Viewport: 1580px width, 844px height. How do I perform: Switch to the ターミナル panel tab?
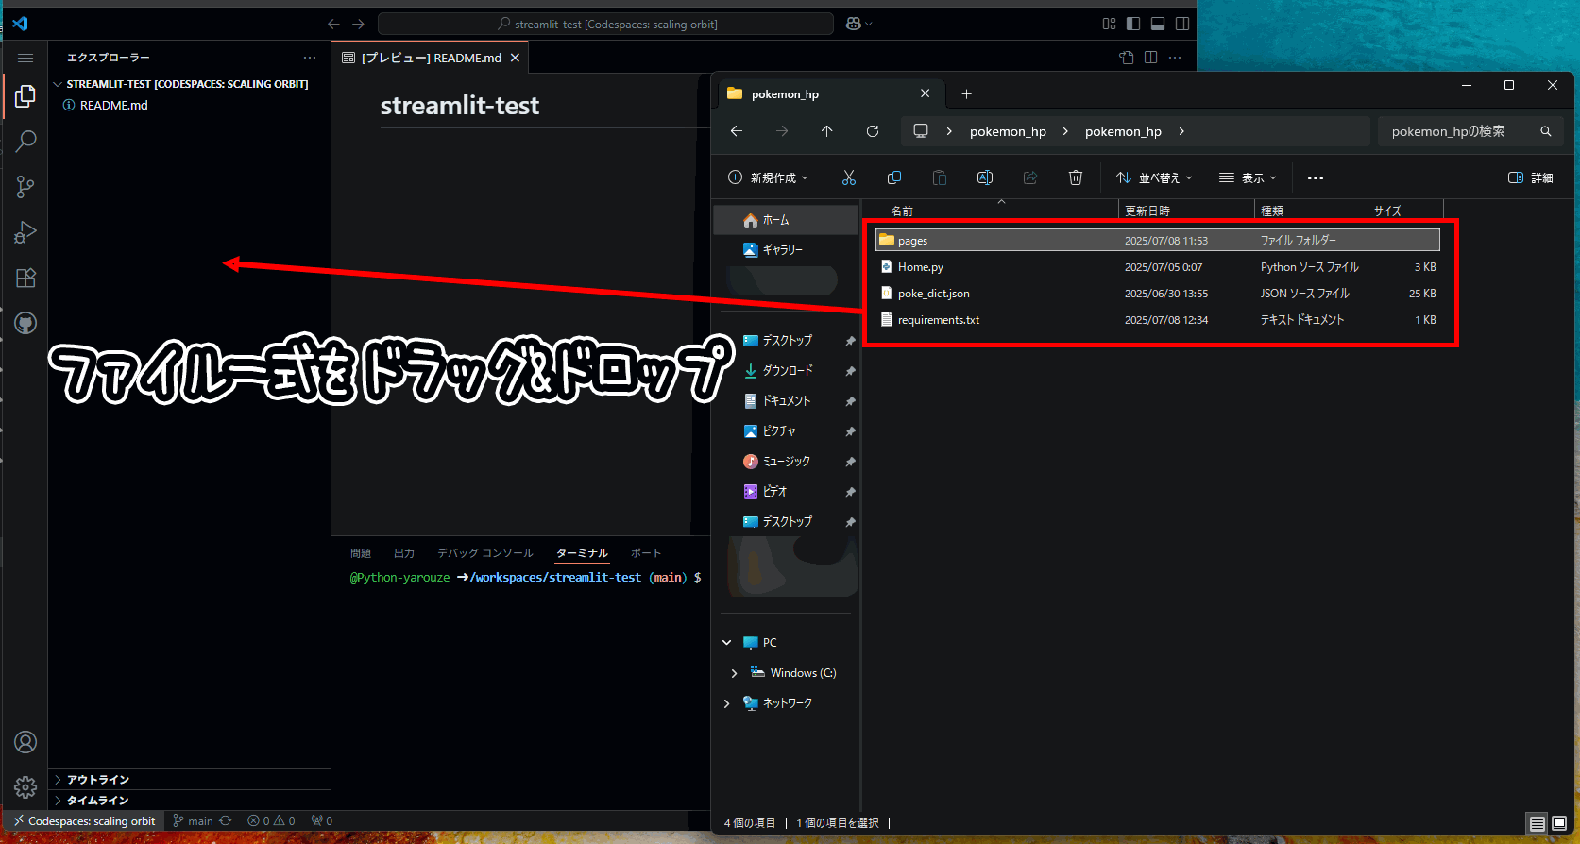tap(582, 553)
